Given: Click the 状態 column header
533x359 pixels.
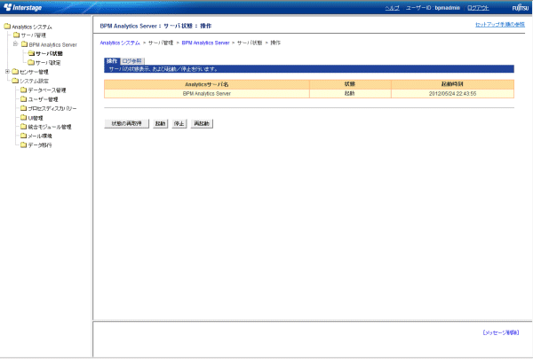Looking at the screenshot, I should [x=350, y=84].
